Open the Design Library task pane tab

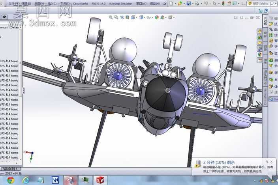[260, 37]
